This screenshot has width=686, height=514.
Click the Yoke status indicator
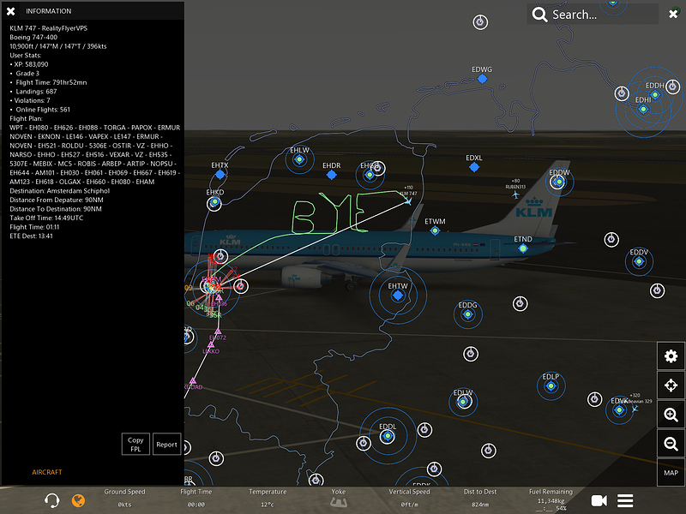pyautogui.click(x=338, y=499)
